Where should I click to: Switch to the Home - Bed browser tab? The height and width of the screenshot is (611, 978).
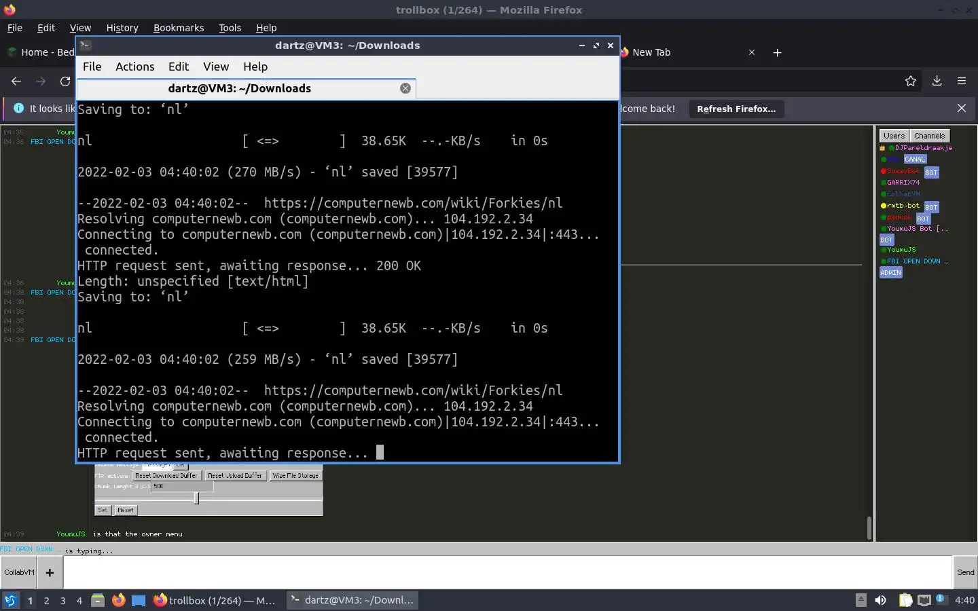click(x=39, y=52)
